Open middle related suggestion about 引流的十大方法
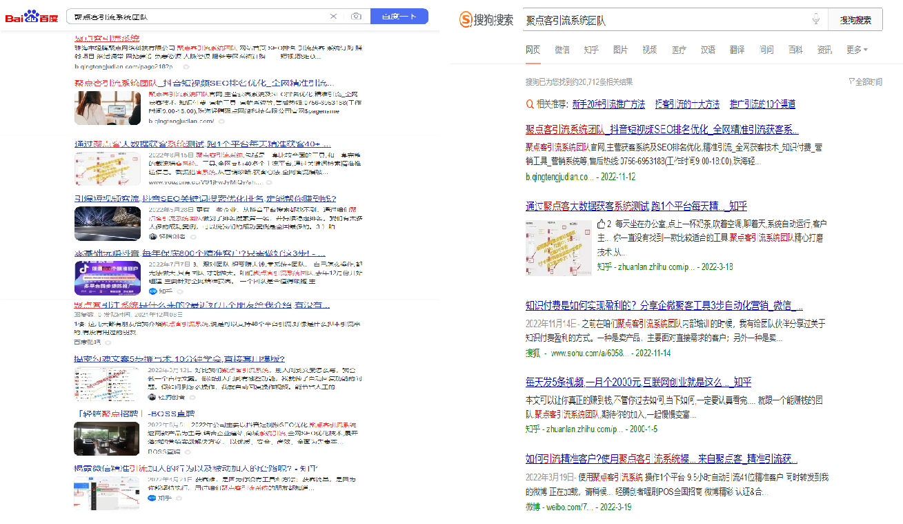Screen dimensions: 903x524 click(687, 104)
